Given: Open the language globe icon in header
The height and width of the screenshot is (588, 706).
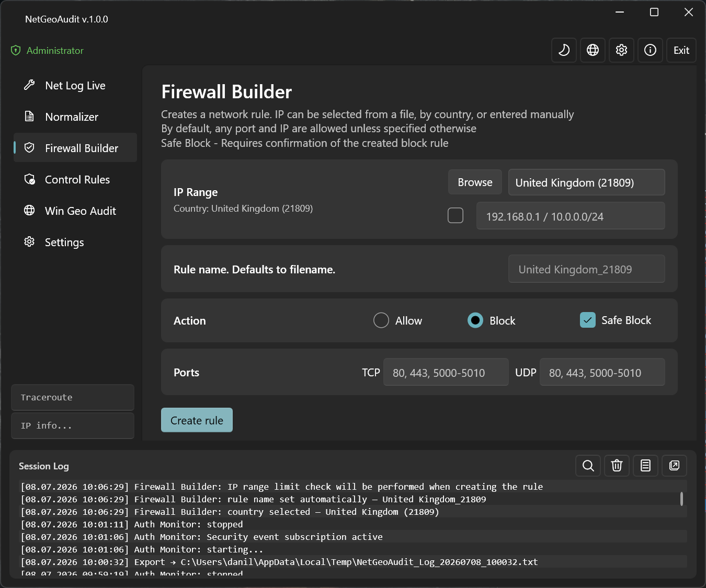Looking at the screenshot, I should pos(593,50).
